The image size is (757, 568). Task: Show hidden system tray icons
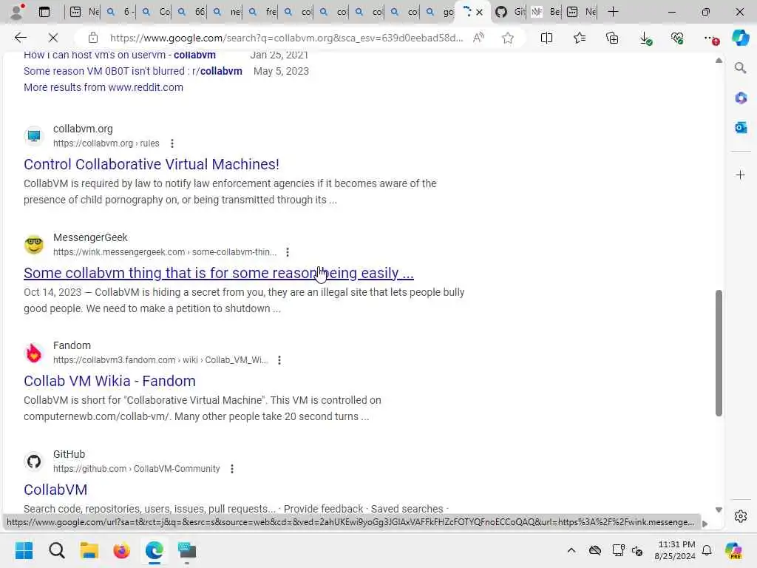point(571,550)
